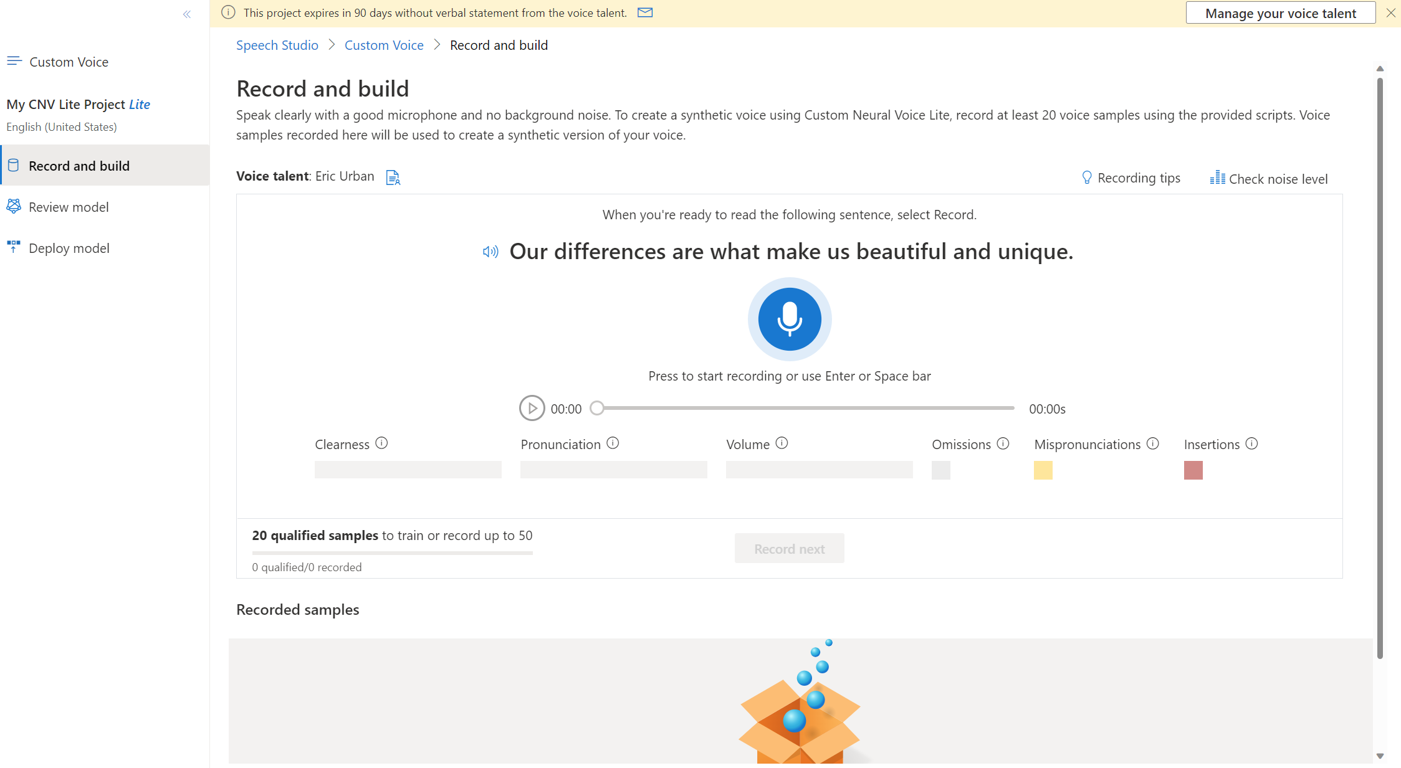Click the Custom Voice sidebar icon
Image resolution: width=1401 pixels, height=768 pixels.
(15, 60)
